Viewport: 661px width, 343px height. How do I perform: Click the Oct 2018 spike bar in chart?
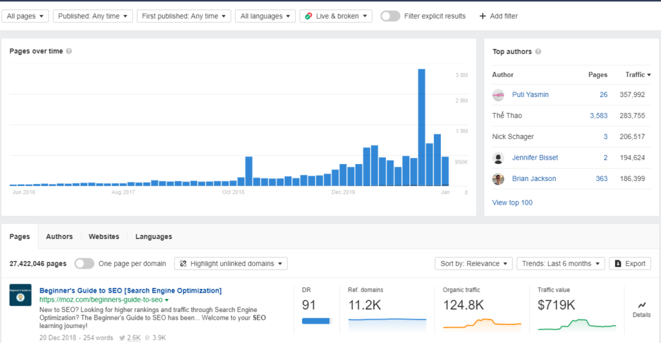click(x=249, y=171)
